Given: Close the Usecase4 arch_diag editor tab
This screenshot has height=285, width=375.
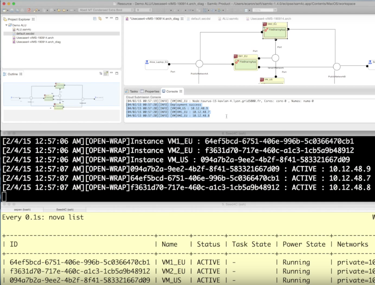Looking at the screenshot, I should tap(182, 19).
